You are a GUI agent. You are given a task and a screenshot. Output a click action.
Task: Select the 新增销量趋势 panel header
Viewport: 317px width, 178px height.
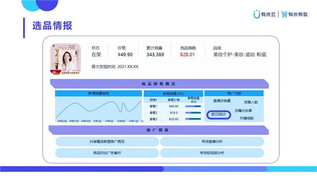(x=98, y=93)
